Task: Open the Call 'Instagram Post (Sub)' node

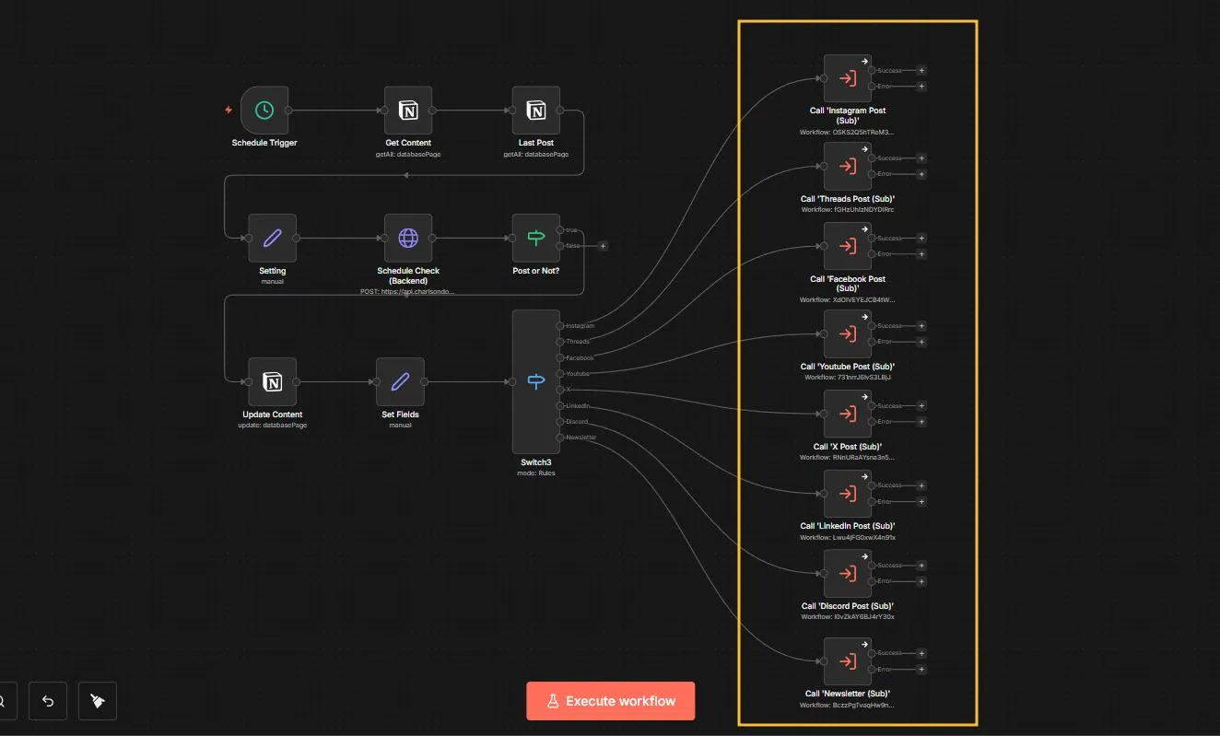Action: click(x=846, y=78)
